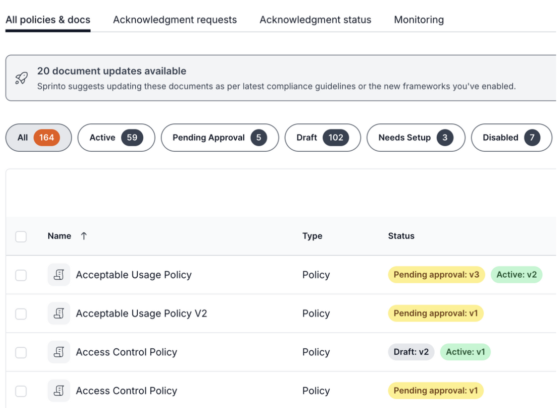The image size is (560, 408).
Task: Show Pending Approval documents filter
Action: tap(219, 137)
